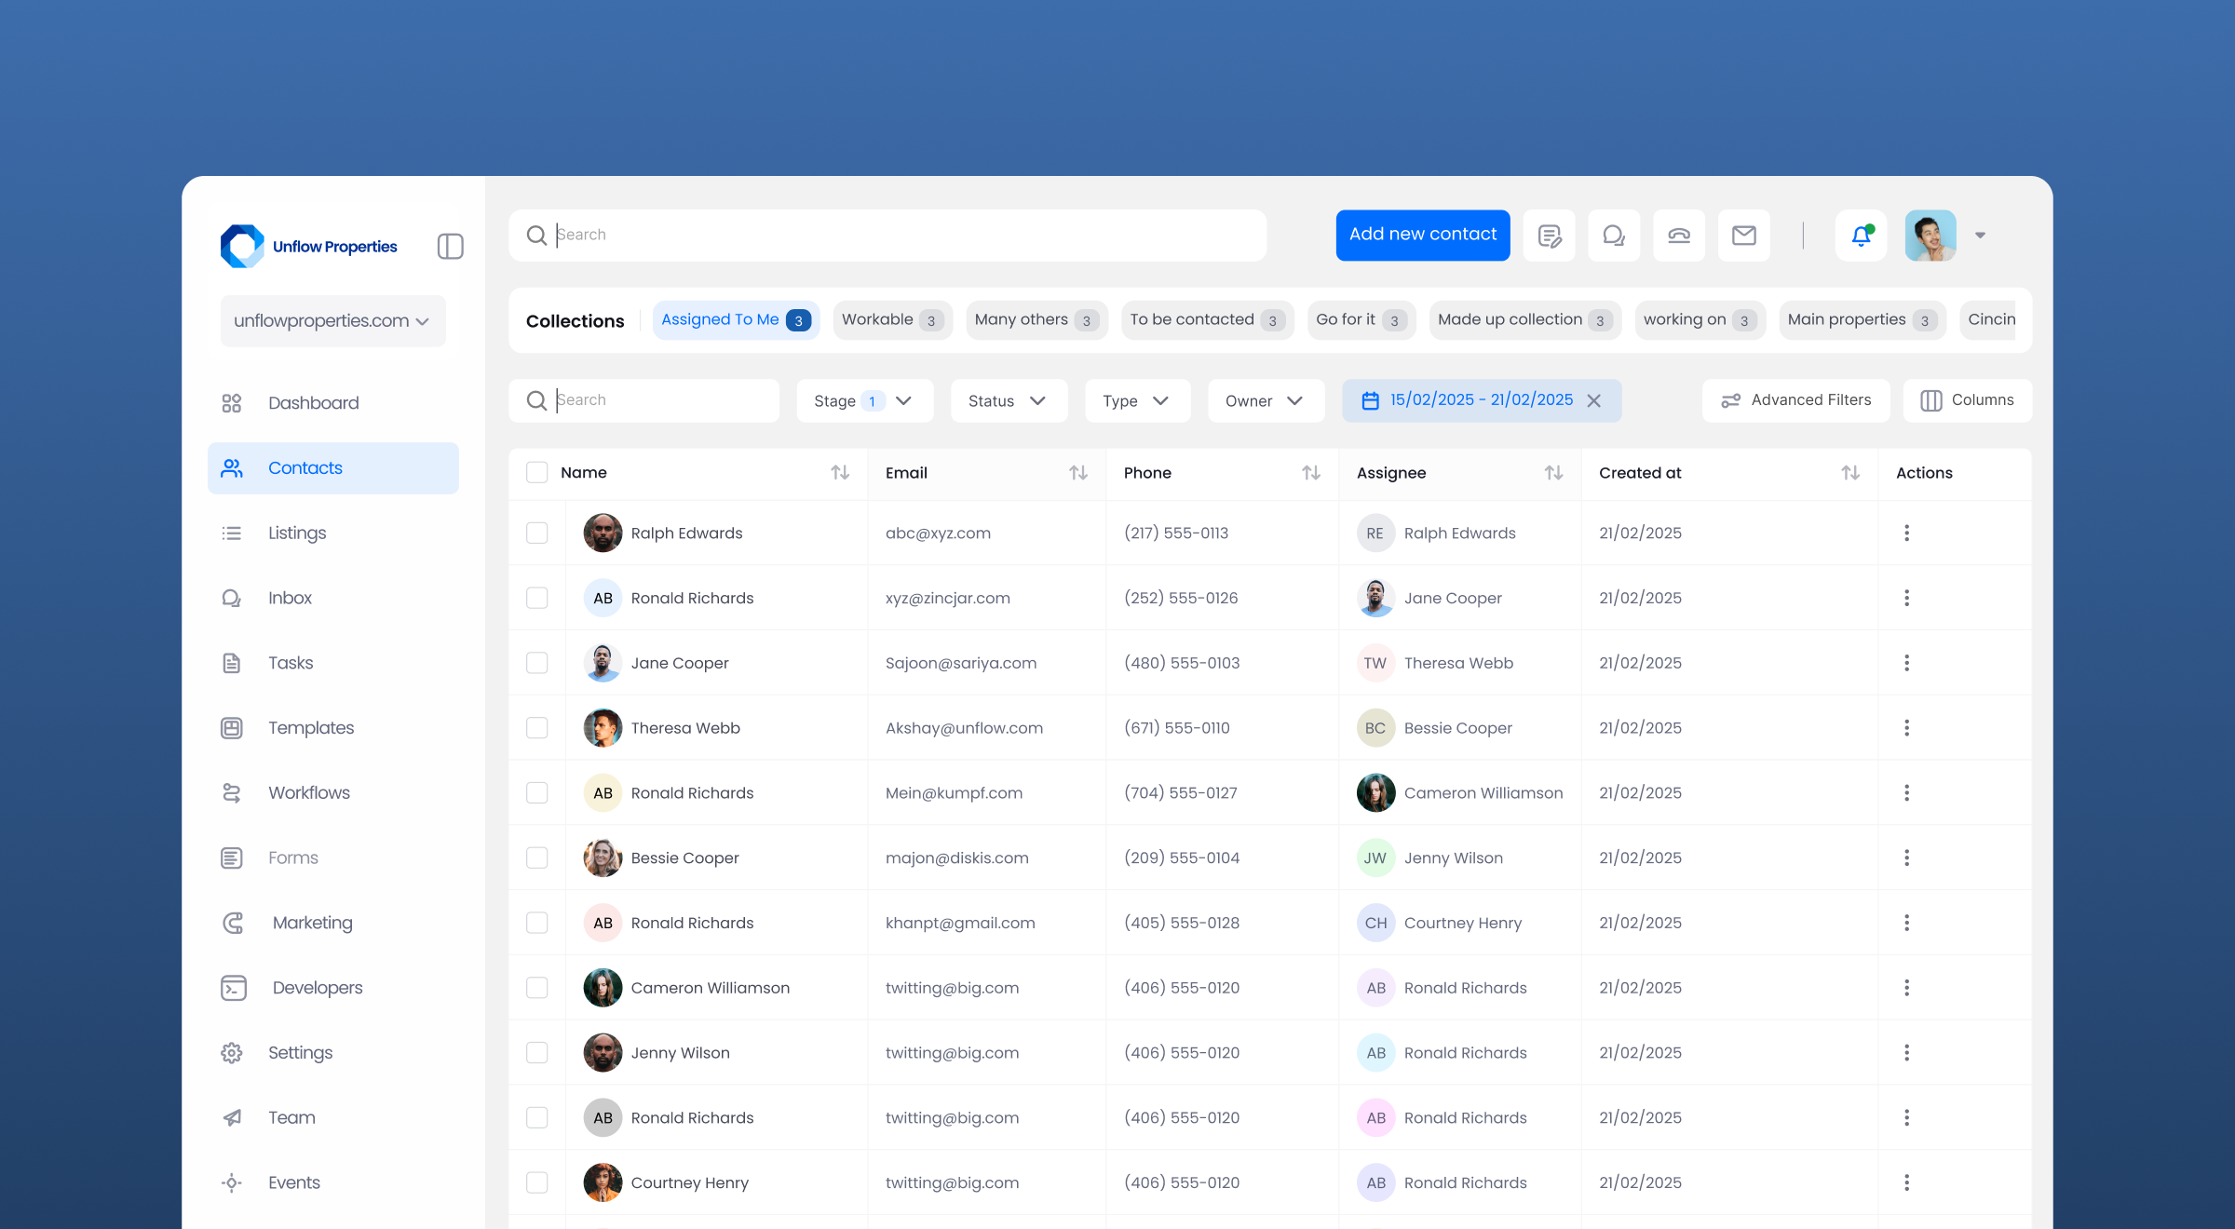Open actions menu for Jane Cooper contact row
The image size is (2235, 1229).
1906,663
